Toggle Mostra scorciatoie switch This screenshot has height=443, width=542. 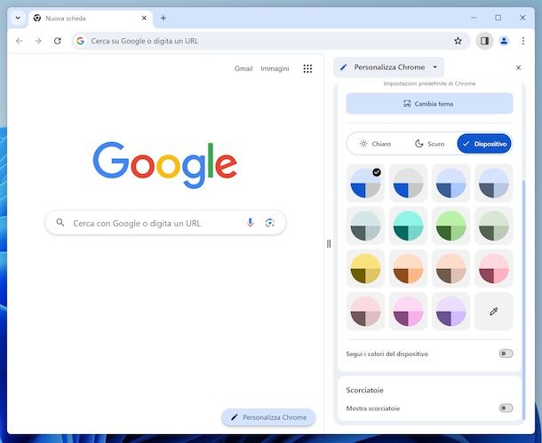point(506,408)
